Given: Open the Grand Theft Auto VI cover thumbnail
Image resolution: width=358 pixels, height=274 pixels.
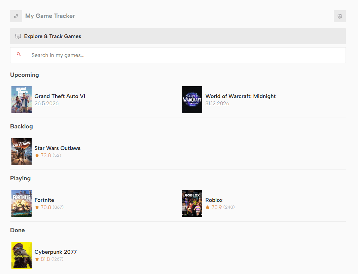Looking at the screenshot, I should coord(22,100).
